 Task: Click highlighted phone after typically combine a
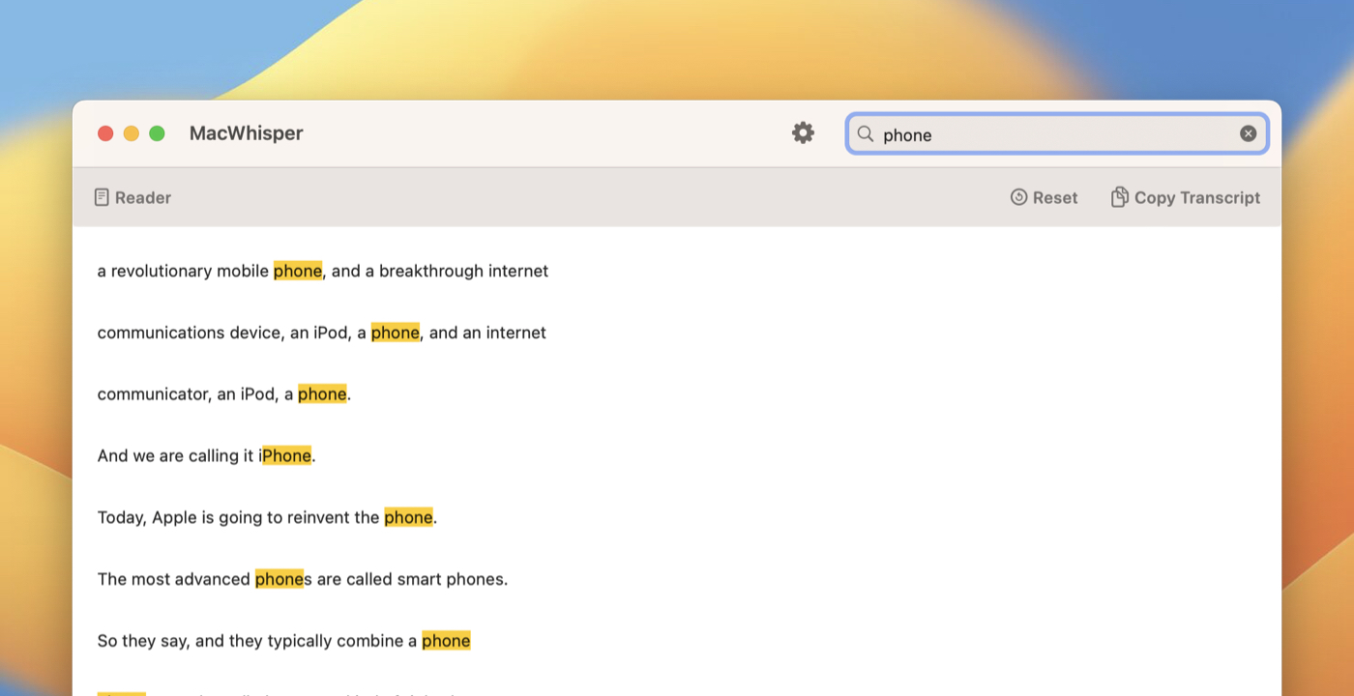(x=446, y=640)
